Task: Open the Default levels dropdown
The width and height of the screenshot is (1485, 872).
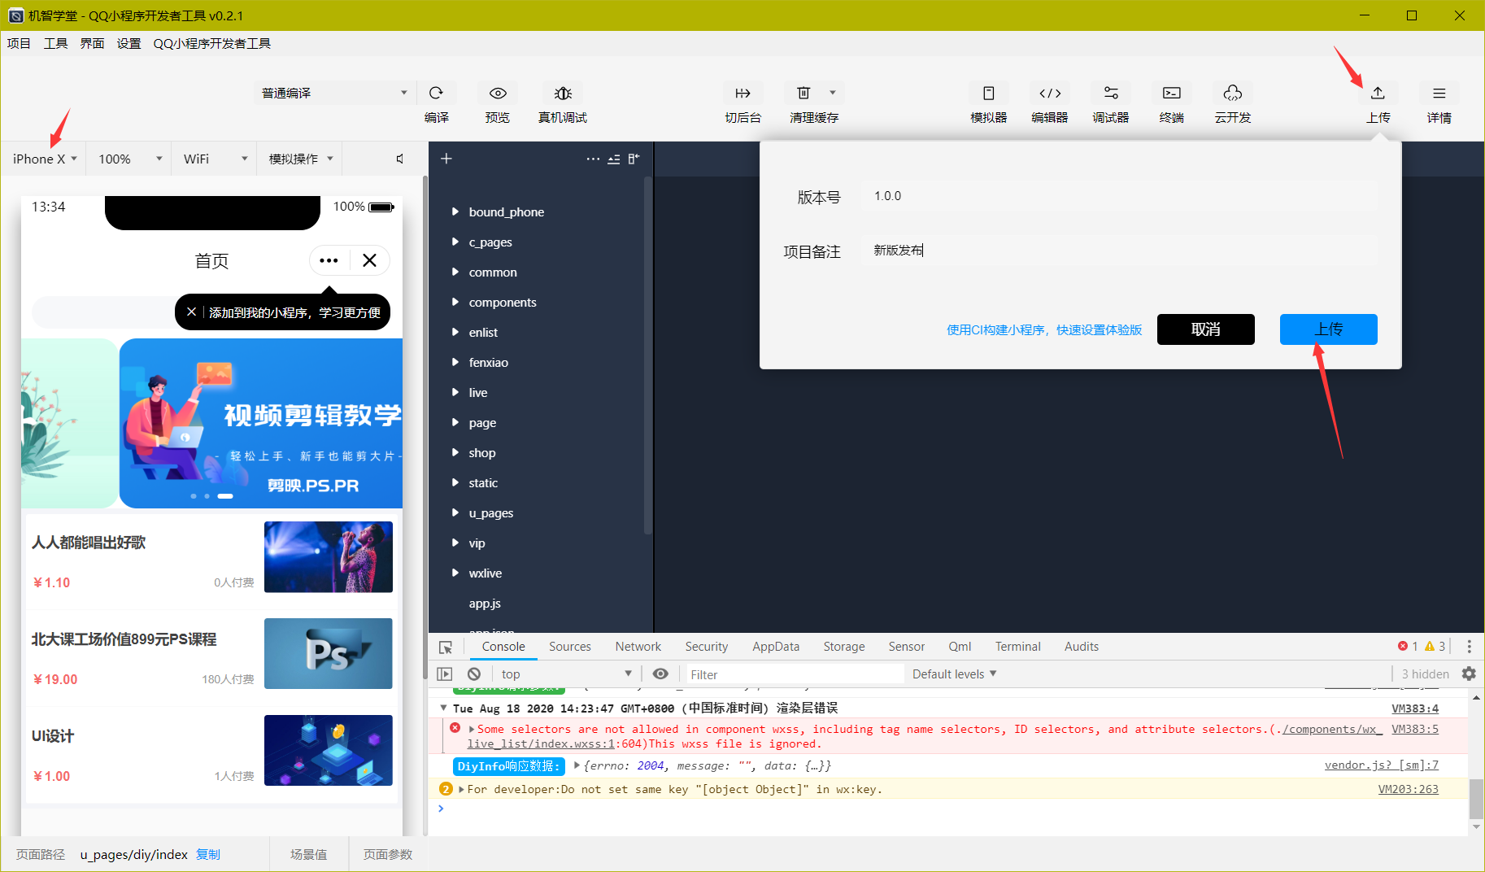Action: tap(954, 674)
